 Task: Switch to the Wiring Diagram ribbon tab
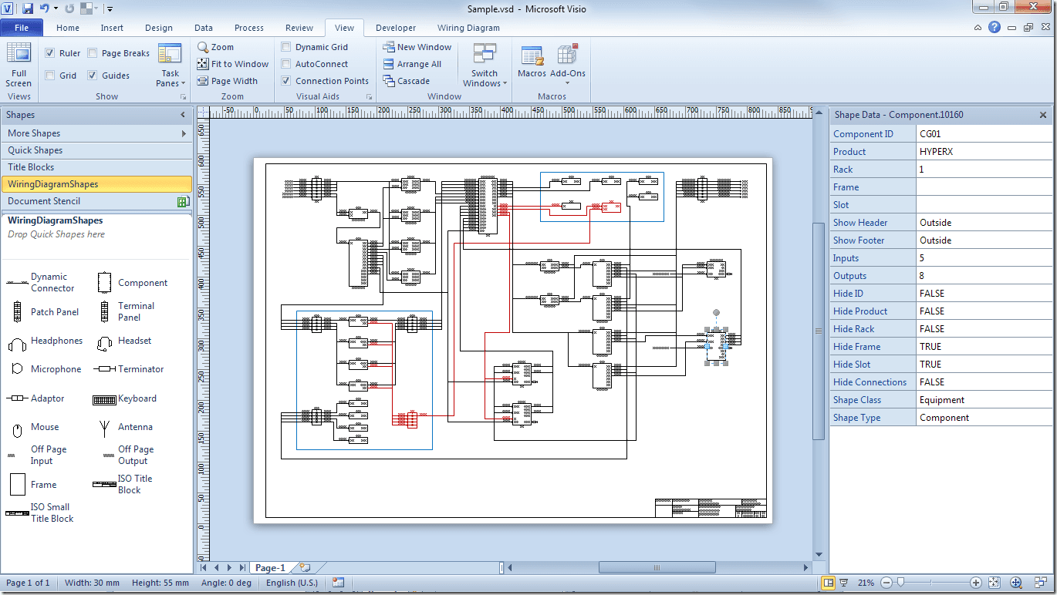(x=468, y=28)
